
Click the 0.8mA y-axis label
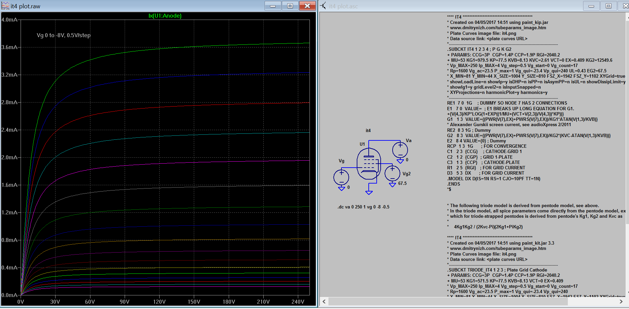[9, 240]
